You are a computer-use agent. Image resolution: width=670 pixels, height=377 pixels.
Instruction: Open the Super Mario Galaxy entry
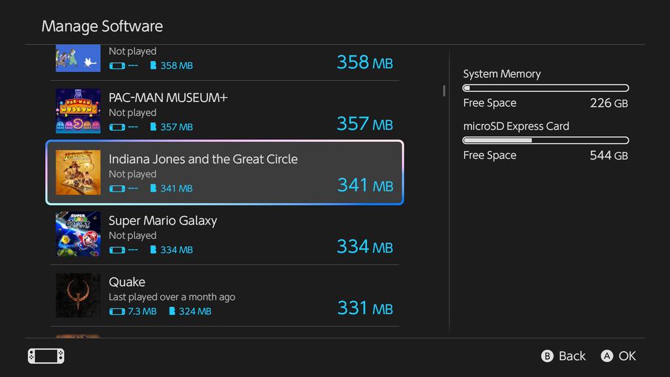pos(225,234)
